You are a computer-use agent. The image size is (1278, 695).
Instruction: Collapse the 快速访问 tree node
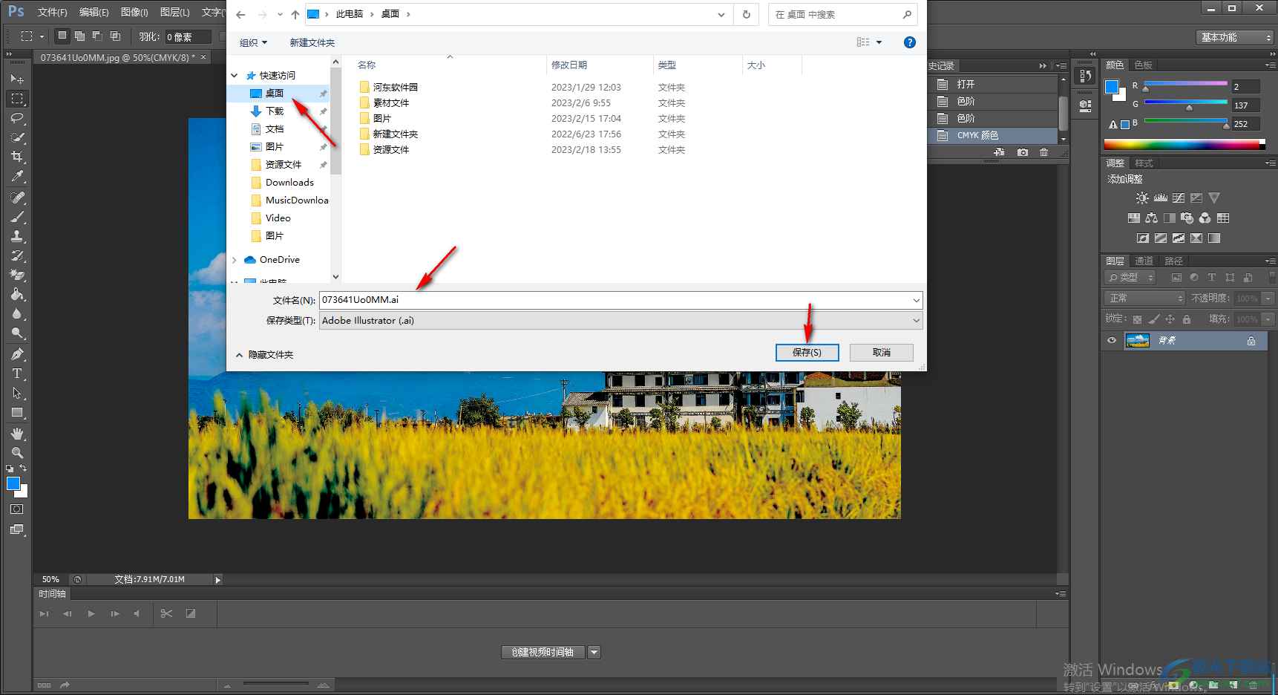point(235,76)
